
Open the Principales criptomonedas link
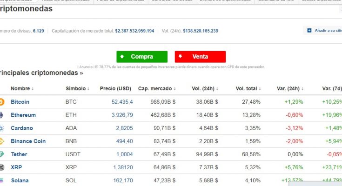tap(41, 73)
